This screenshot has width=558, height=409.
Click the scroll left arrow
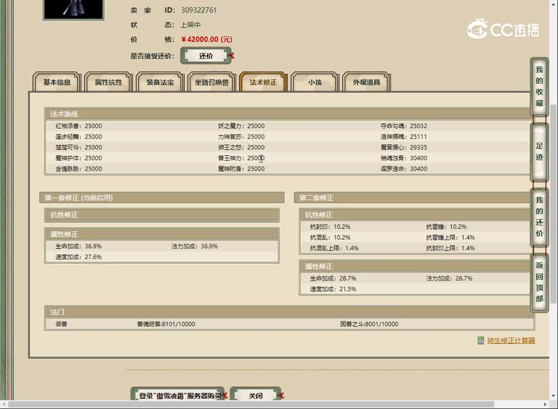(3, 404)
